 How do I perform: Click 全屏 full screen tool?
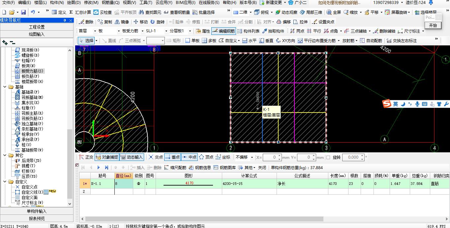point(334,12)
